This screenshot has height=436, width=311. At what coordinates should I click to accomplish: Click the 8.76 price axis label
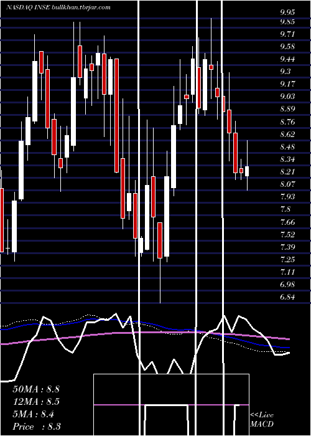click(287, 122)
